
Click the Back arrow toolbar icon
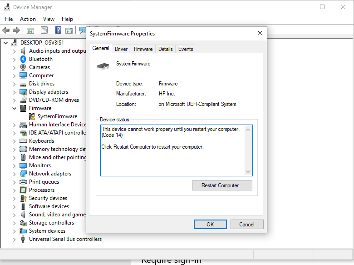pyautogui.click(x=6, y=30)
